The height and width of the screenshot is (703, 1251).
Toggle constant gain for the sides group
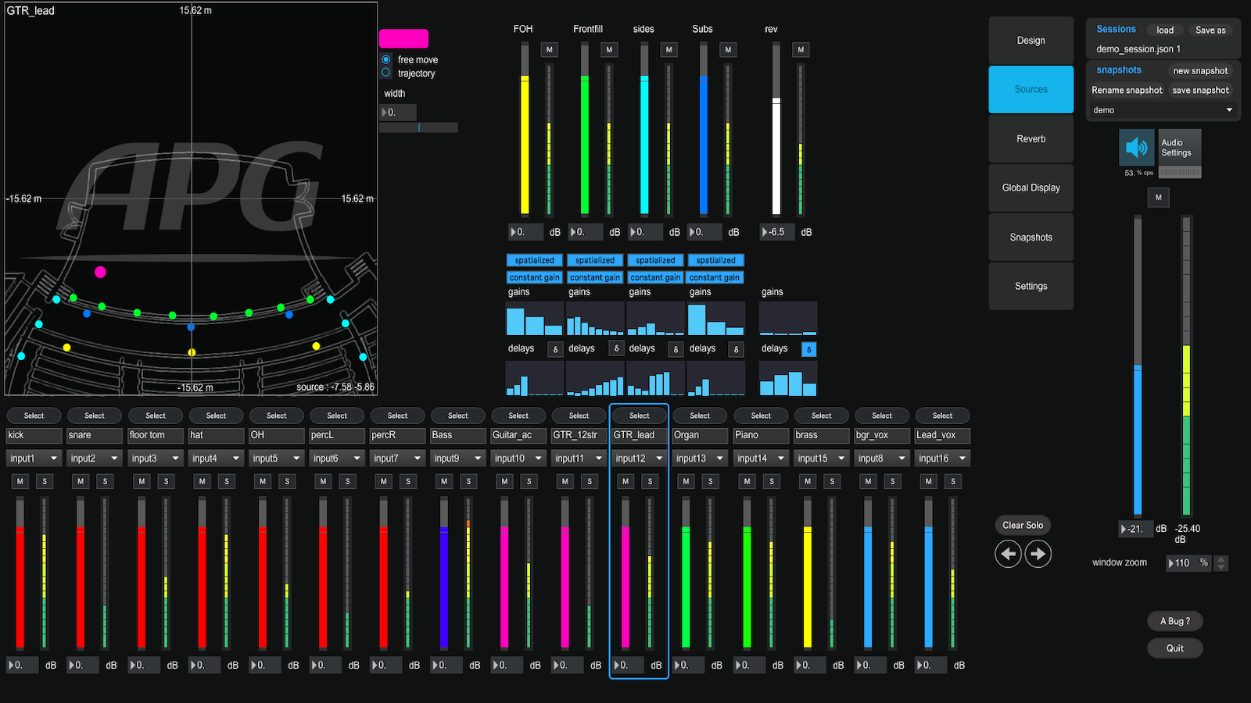coord(655,277)
